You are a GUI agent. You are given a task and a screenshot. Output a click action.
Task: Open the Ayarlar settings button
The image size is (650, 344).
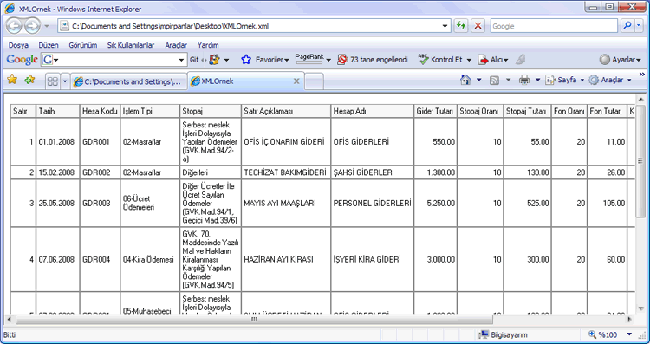(621, 60)
